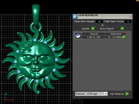Select the small star at pendant bottom
Screen dimensions: 139x104
pos(38,92)
